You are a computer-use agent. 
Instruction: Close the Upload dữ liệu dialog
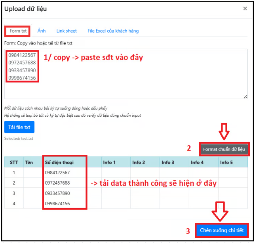(245, 9)
